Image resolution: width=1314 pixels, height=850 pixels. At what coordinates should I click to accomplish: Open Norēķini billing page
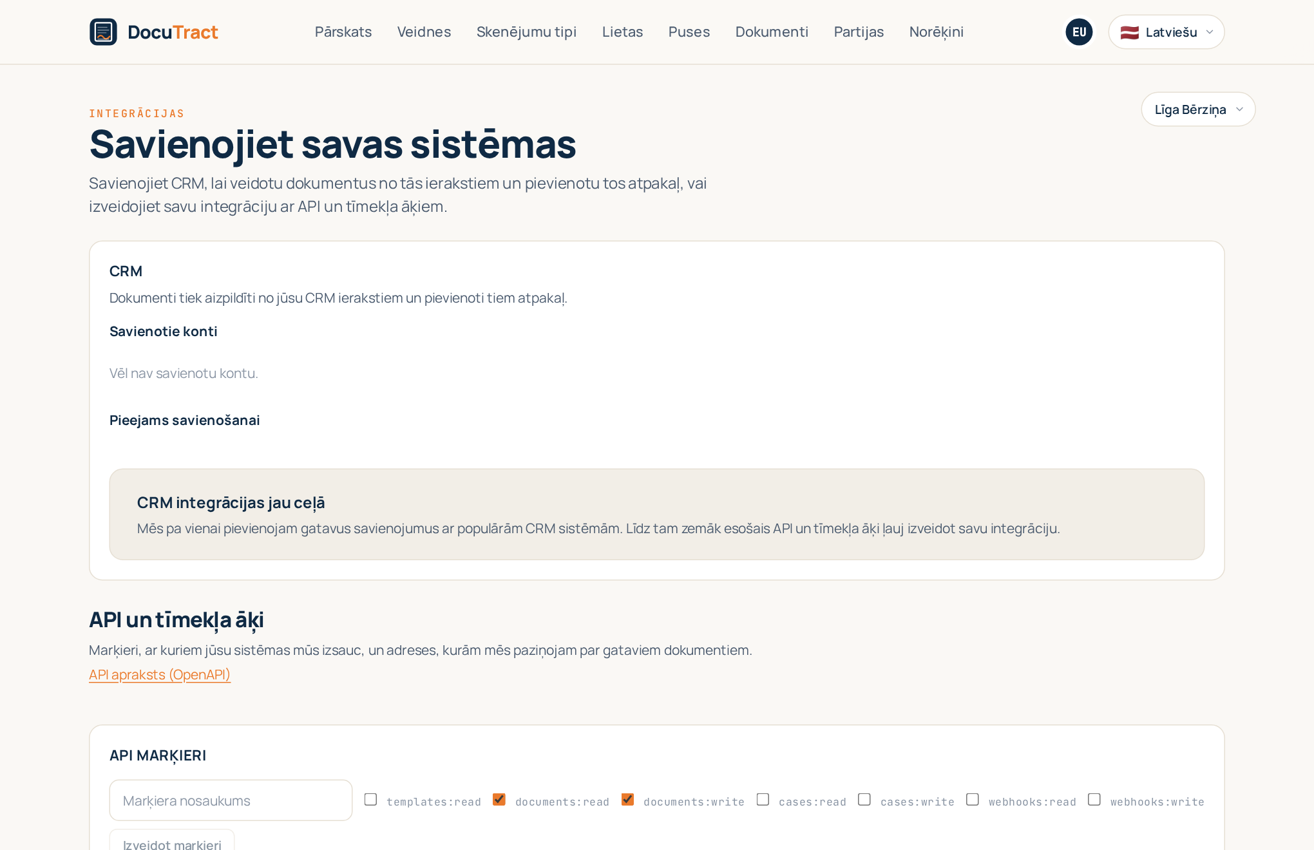coord(936,32)
